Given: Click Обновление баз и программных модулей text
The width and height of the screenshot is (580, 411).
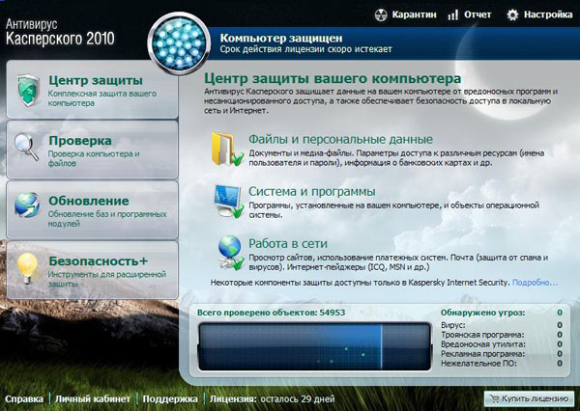Looking at the screenshot, I should [107, 219].
